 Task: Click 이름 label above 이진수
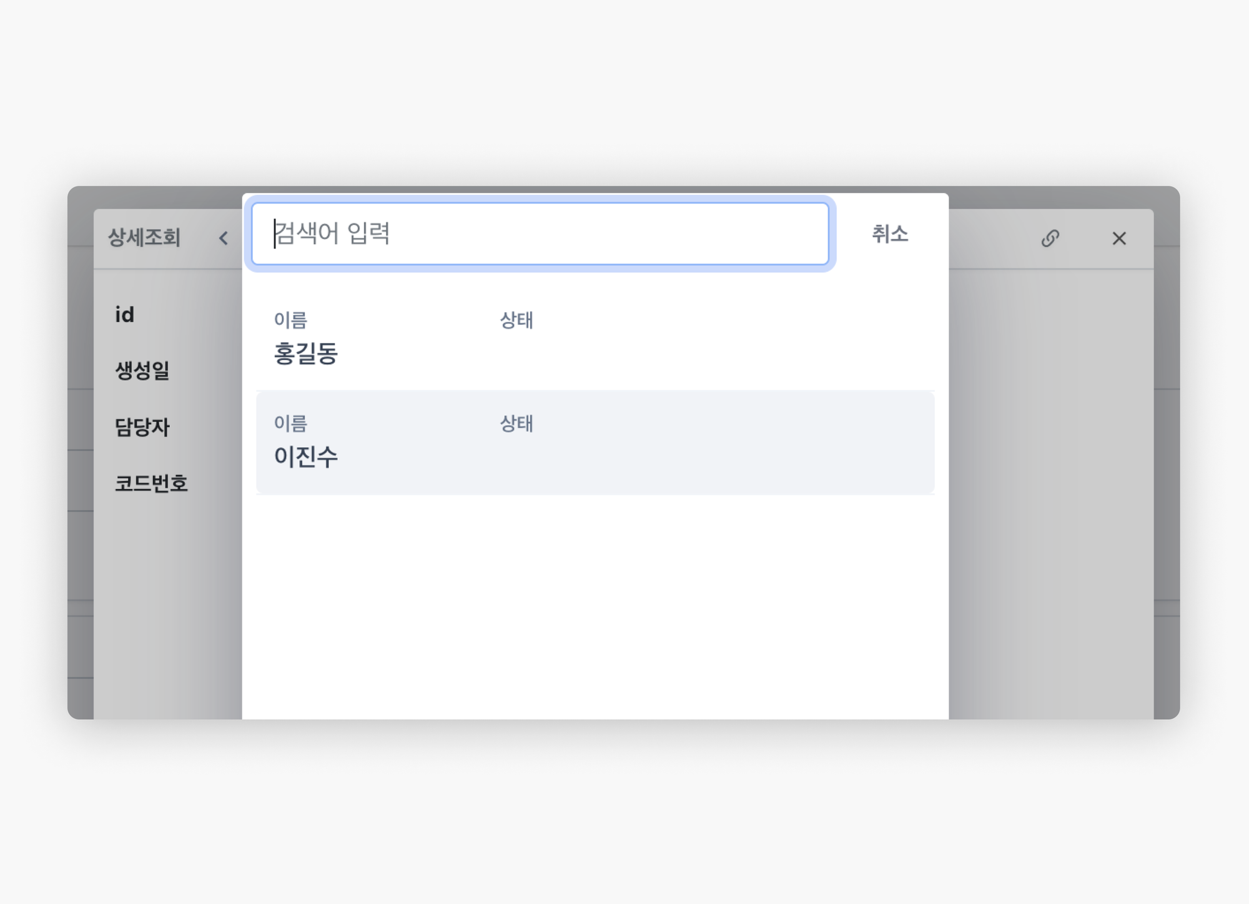click(x=290, y=423)
